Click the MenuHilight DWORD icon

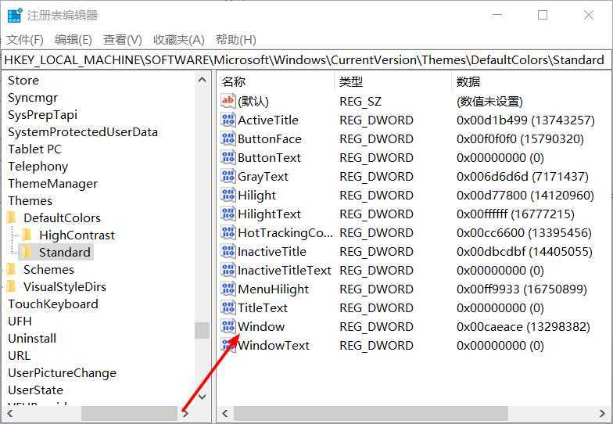(x=228, y=289)
